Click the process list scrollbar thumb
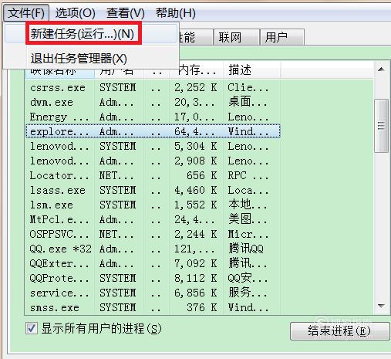391x359 pixels. (381, 126)
